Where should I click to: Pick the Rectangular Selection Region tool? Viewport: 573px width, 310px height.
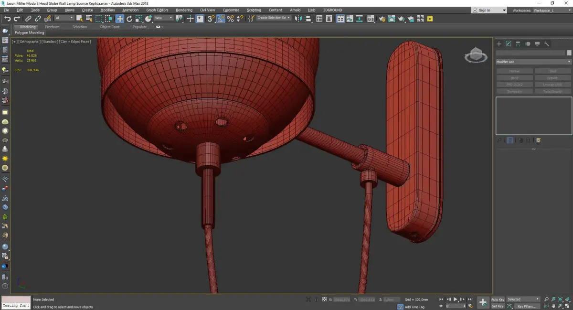[x=99, y=19]
